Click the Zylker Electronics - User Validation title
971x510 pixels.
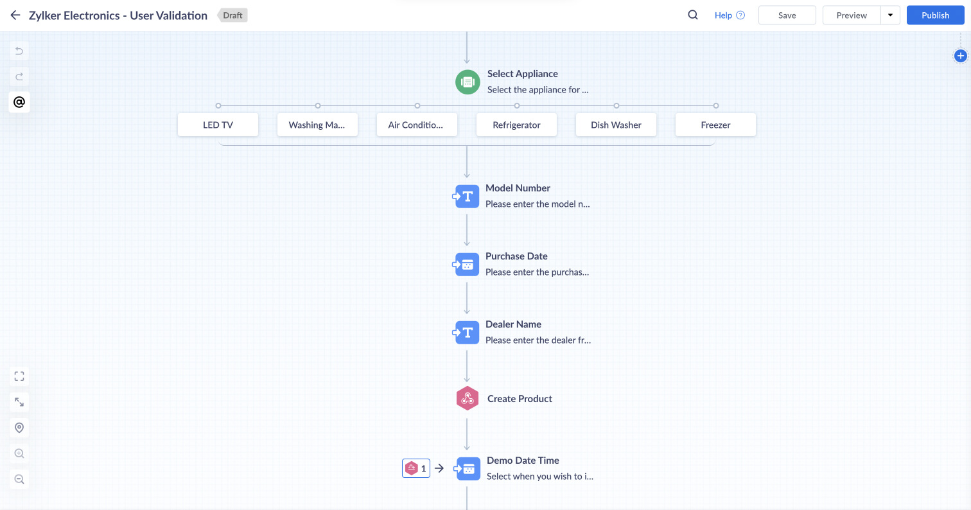(118, 15)
